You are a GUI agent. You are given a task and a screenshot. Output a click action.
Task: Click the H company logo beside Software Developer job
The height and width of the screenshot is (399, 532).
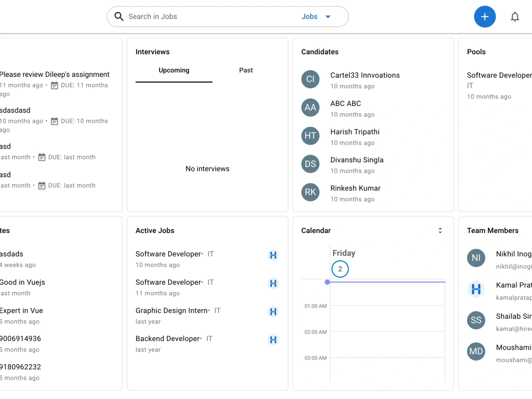click(273, 255)
